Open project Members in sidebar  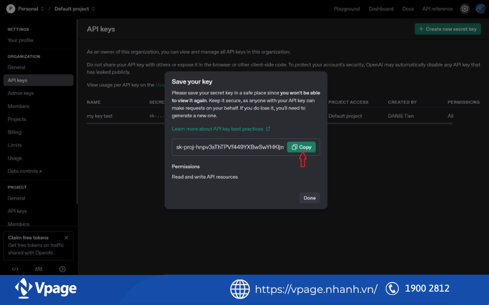click(x=19, y=224)
